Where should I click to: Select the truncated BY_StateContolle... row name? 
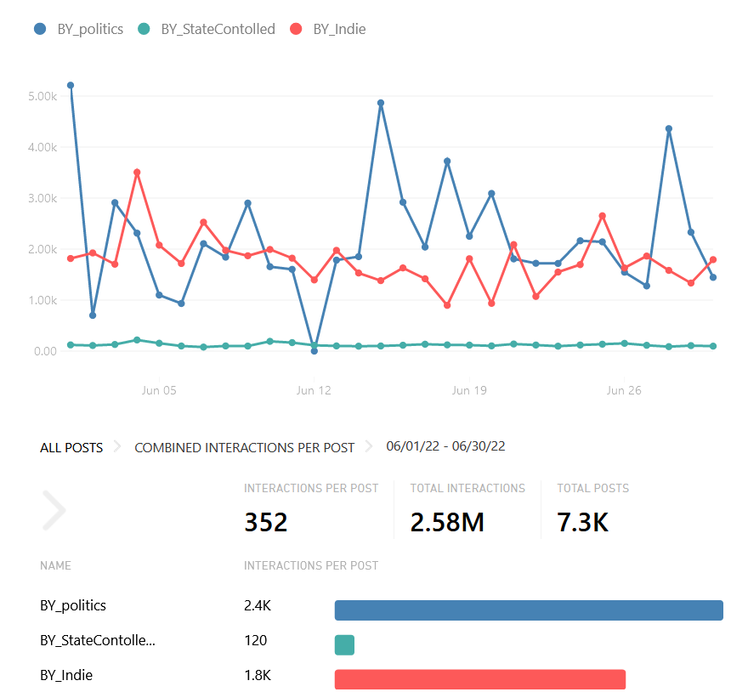(98, 640)
